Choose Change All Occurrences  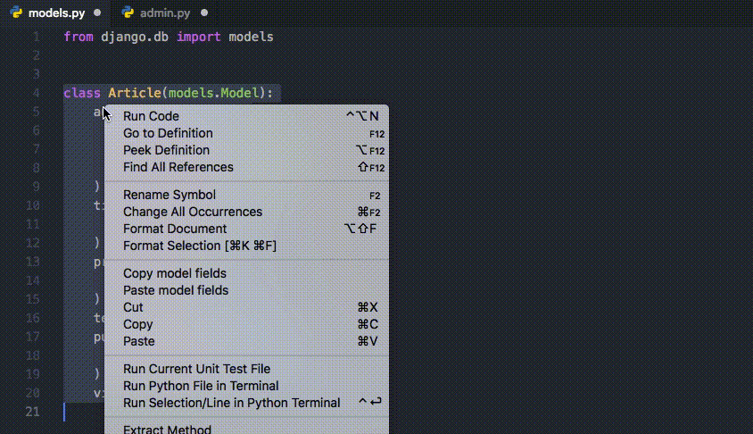[x=246, y=212]
